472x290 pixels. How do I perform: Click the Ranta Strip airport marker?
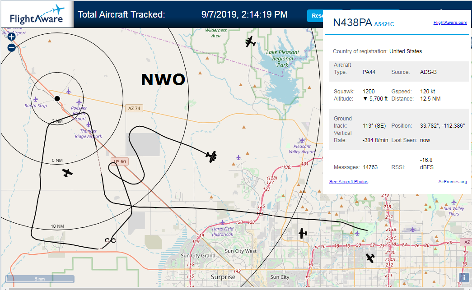pyautogui.click(x=36, y=99)
